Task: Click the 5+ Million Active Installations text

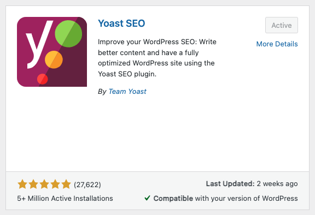Action: click(65, 199)
